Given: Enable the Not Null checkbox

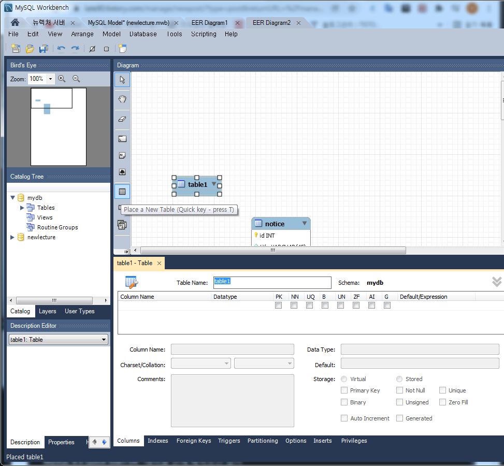Looking at the screenshot, I should (399, 390).
